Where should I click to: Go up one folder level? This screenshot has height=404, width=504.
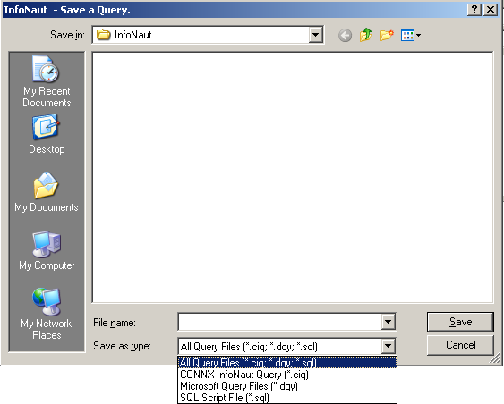(x=366, y=35)
